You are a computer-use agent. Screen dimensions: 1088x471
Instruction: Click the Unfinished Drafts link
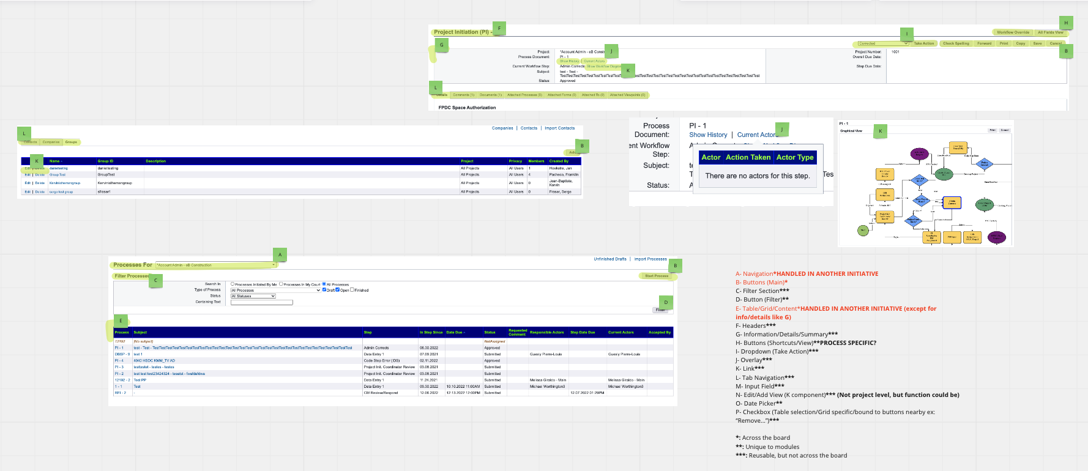point(610,259)
